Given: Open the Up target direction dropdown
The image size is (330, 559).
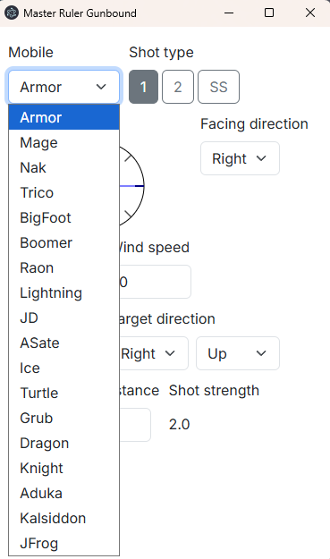Looking at the screenshot, I should [238, 353].
